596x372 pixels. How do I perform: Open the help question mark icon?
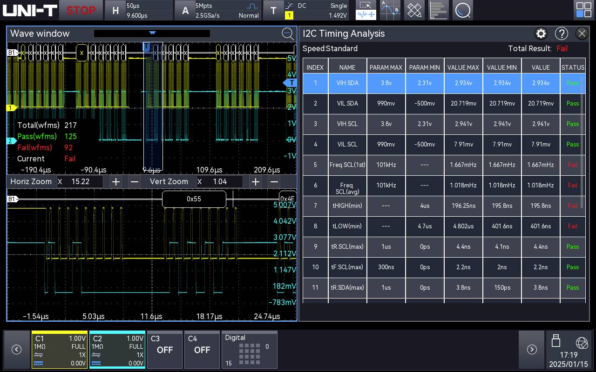click(x=562, y=33)
